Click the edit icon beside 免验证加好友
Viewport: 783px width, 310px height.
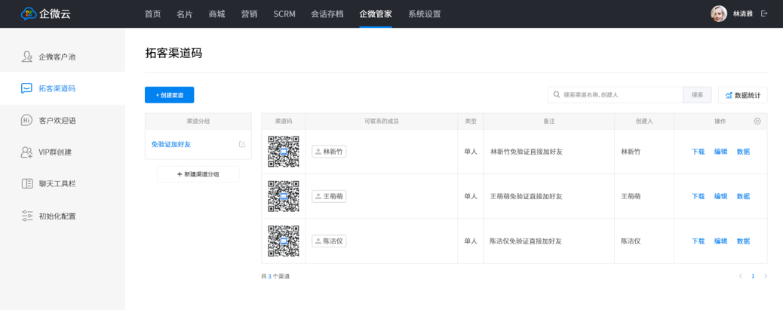[x=242, y=144]
